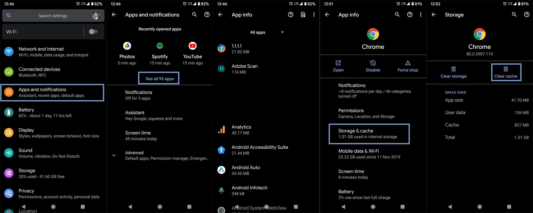Image resolution: width=533 pixels, height=213 pixels.
Task: Open the Android Infotech app entry
Action: [266, 190]
